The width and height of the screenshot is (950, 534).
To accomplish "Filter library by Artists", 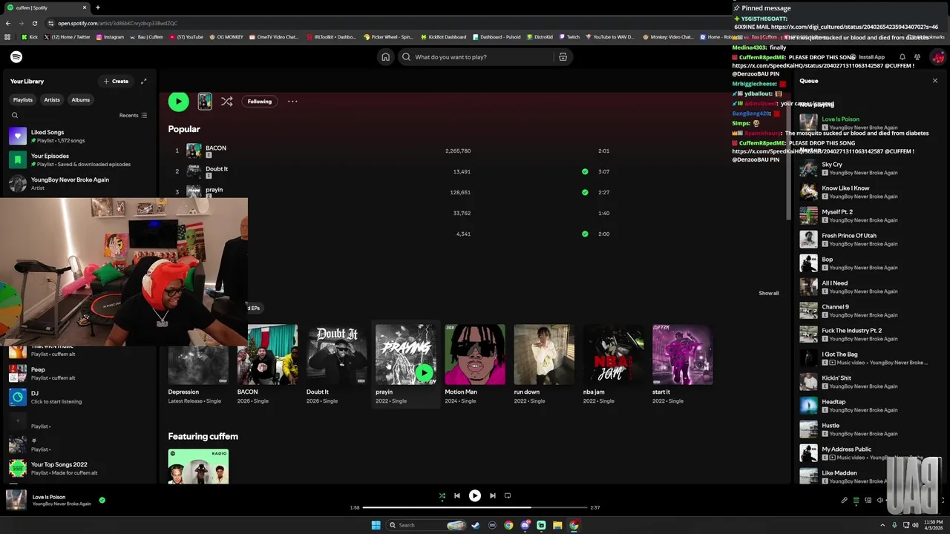I will tap(52, 99).
